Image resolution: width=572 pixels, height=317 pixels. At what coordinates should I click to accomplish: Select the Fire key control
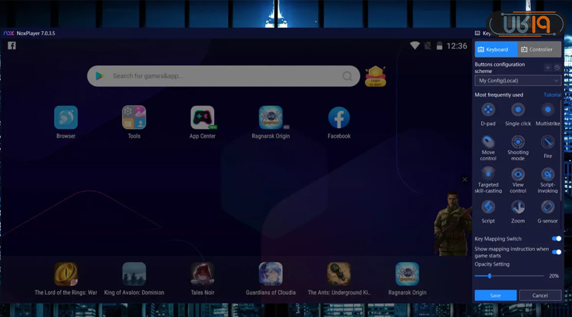click(548, 142)
